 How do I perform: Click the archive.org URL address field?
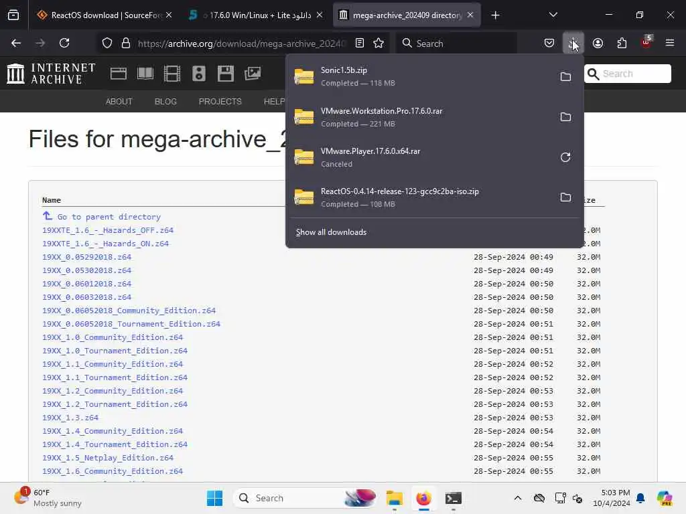pyautogui.click(x=242, y=44)
